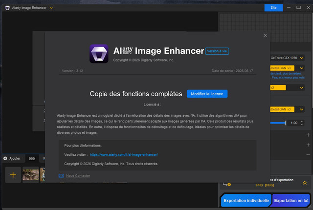Click the Ajouter button
This screenshot has height=210, width=313.
coord(12,158)
